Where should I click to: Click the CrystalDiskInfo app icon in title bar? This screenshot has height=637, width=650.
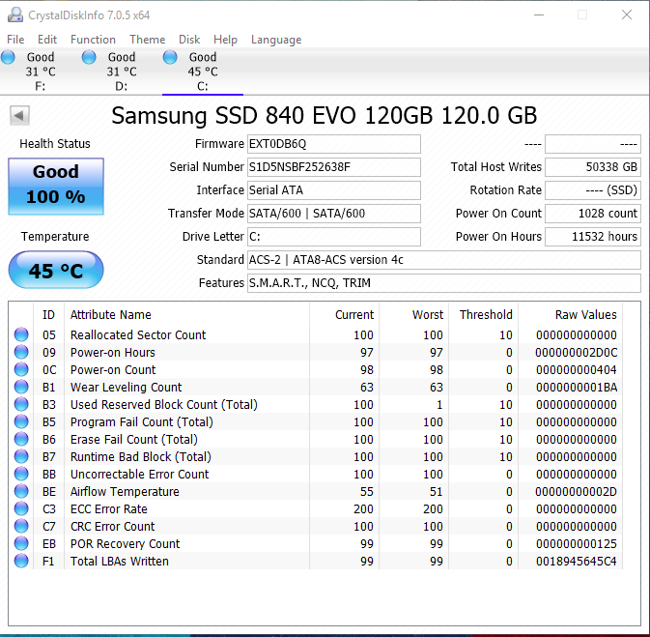[15, 14]
